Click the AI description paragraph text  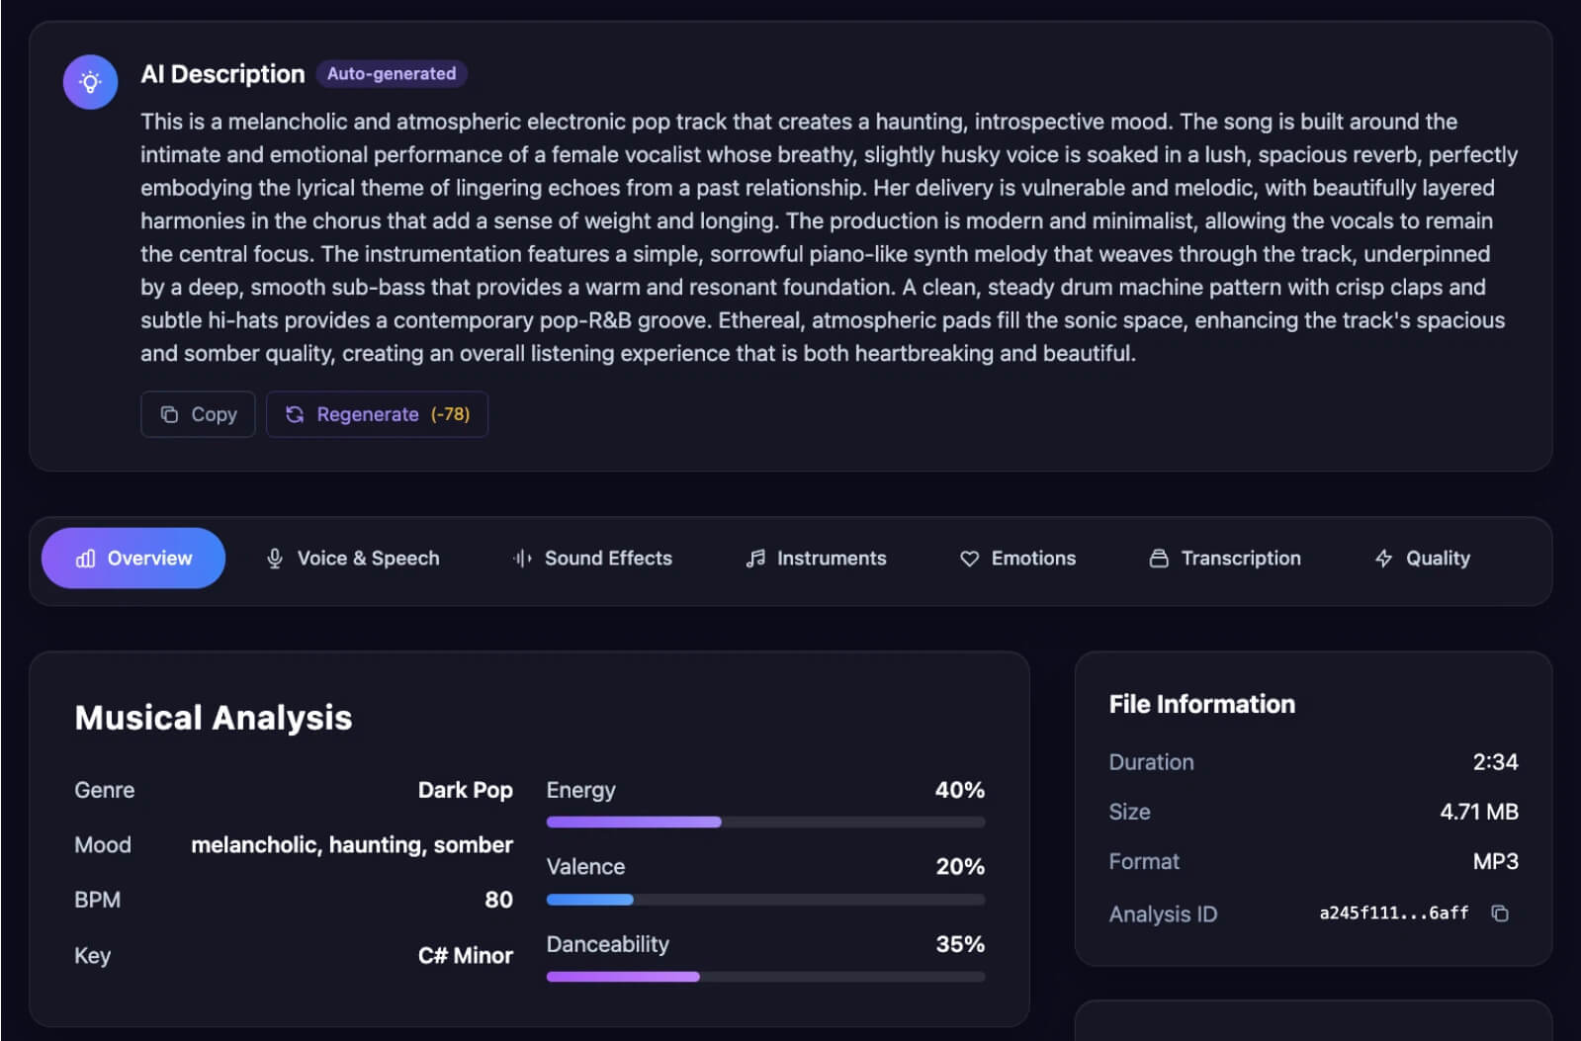pyautogui.click(x=829, y=237)
